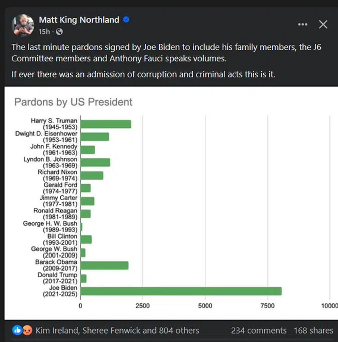This screenshot has width=338, height=342.
Task: Click the Barack Obama bar in chart
Action: pos(105,265)
